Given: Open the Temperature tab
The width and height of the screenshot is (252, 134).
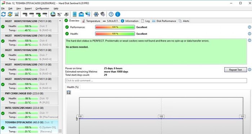Looking at the screenshot, I should click(x=91, y=21).
